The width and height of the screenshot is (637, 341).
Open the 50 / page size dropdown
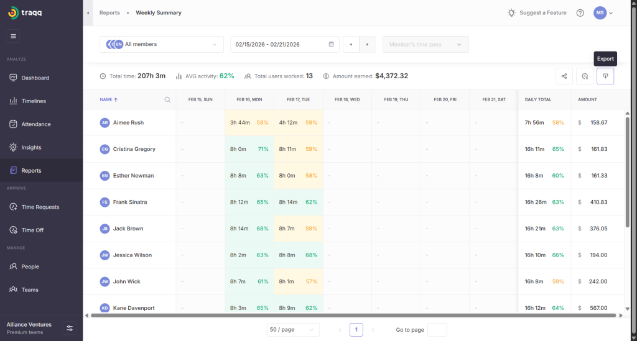(293, 330)
